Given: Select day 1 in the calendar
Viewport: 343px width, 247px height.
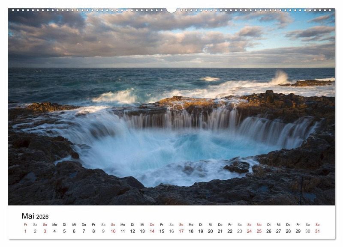Looking at the screenshot, I should pos(26,231).
